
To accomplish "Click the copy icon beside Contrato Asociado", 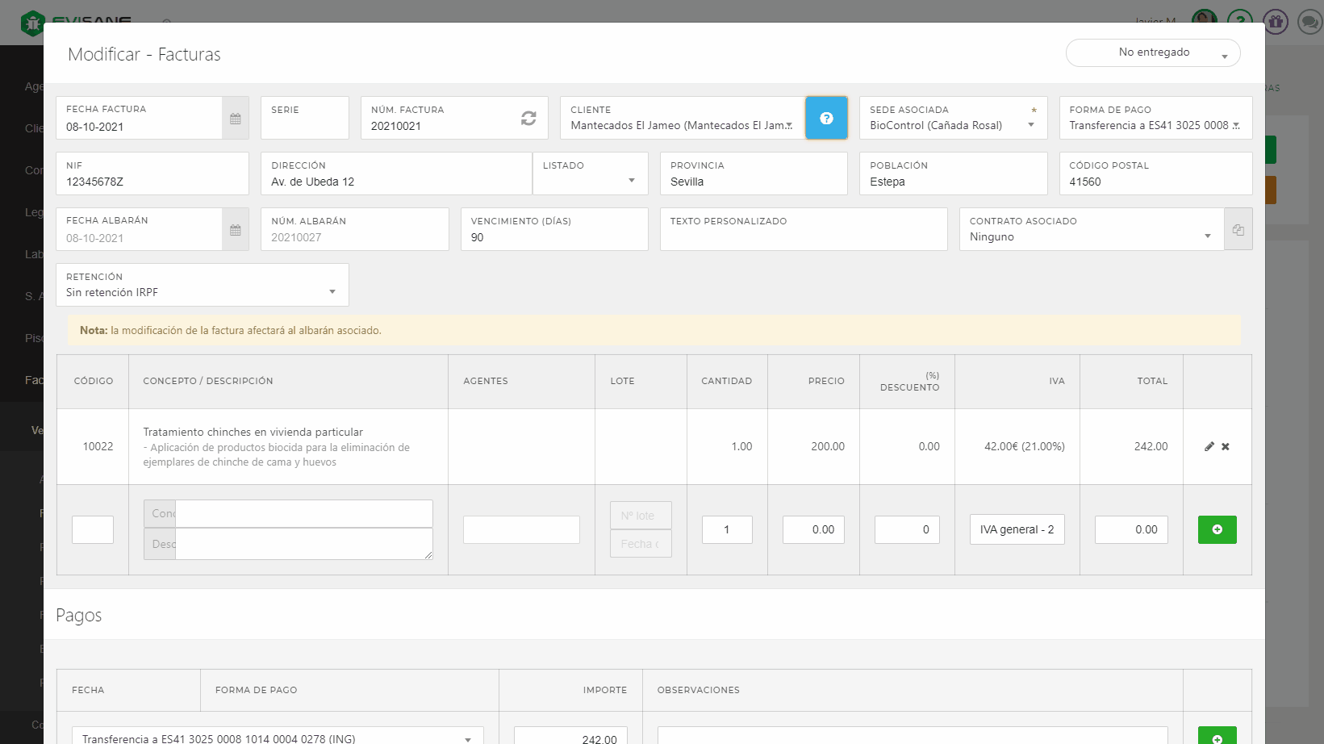I will pyautogui.click(x=1238, y=230).
